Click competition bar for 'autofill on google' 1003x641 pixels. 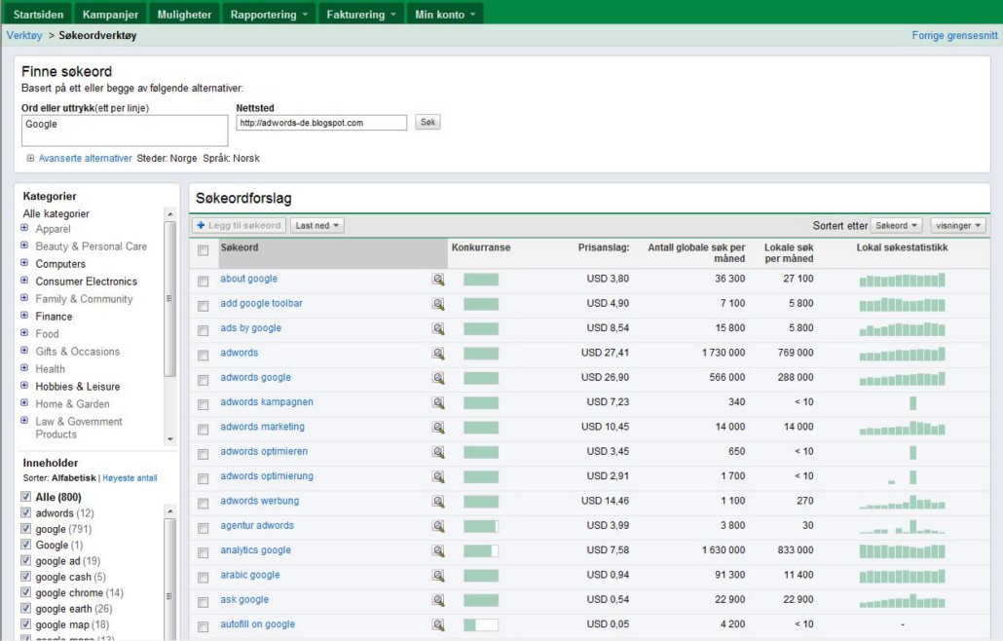(x=481, y=625)
